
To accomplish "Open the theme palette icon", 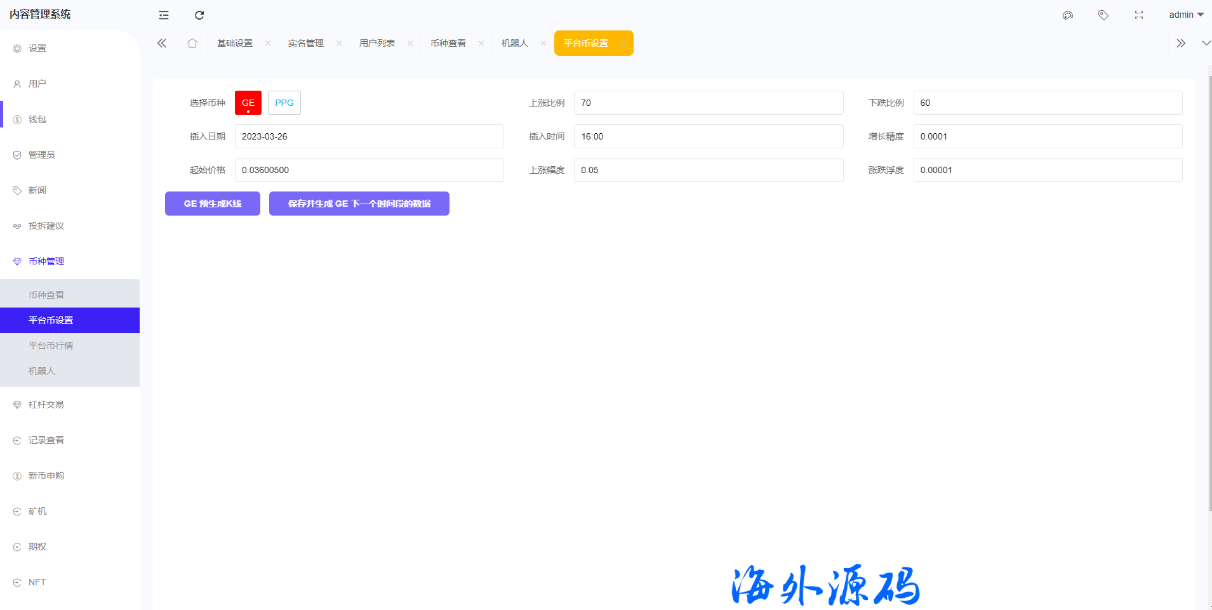I will [x=1068, y=15].
